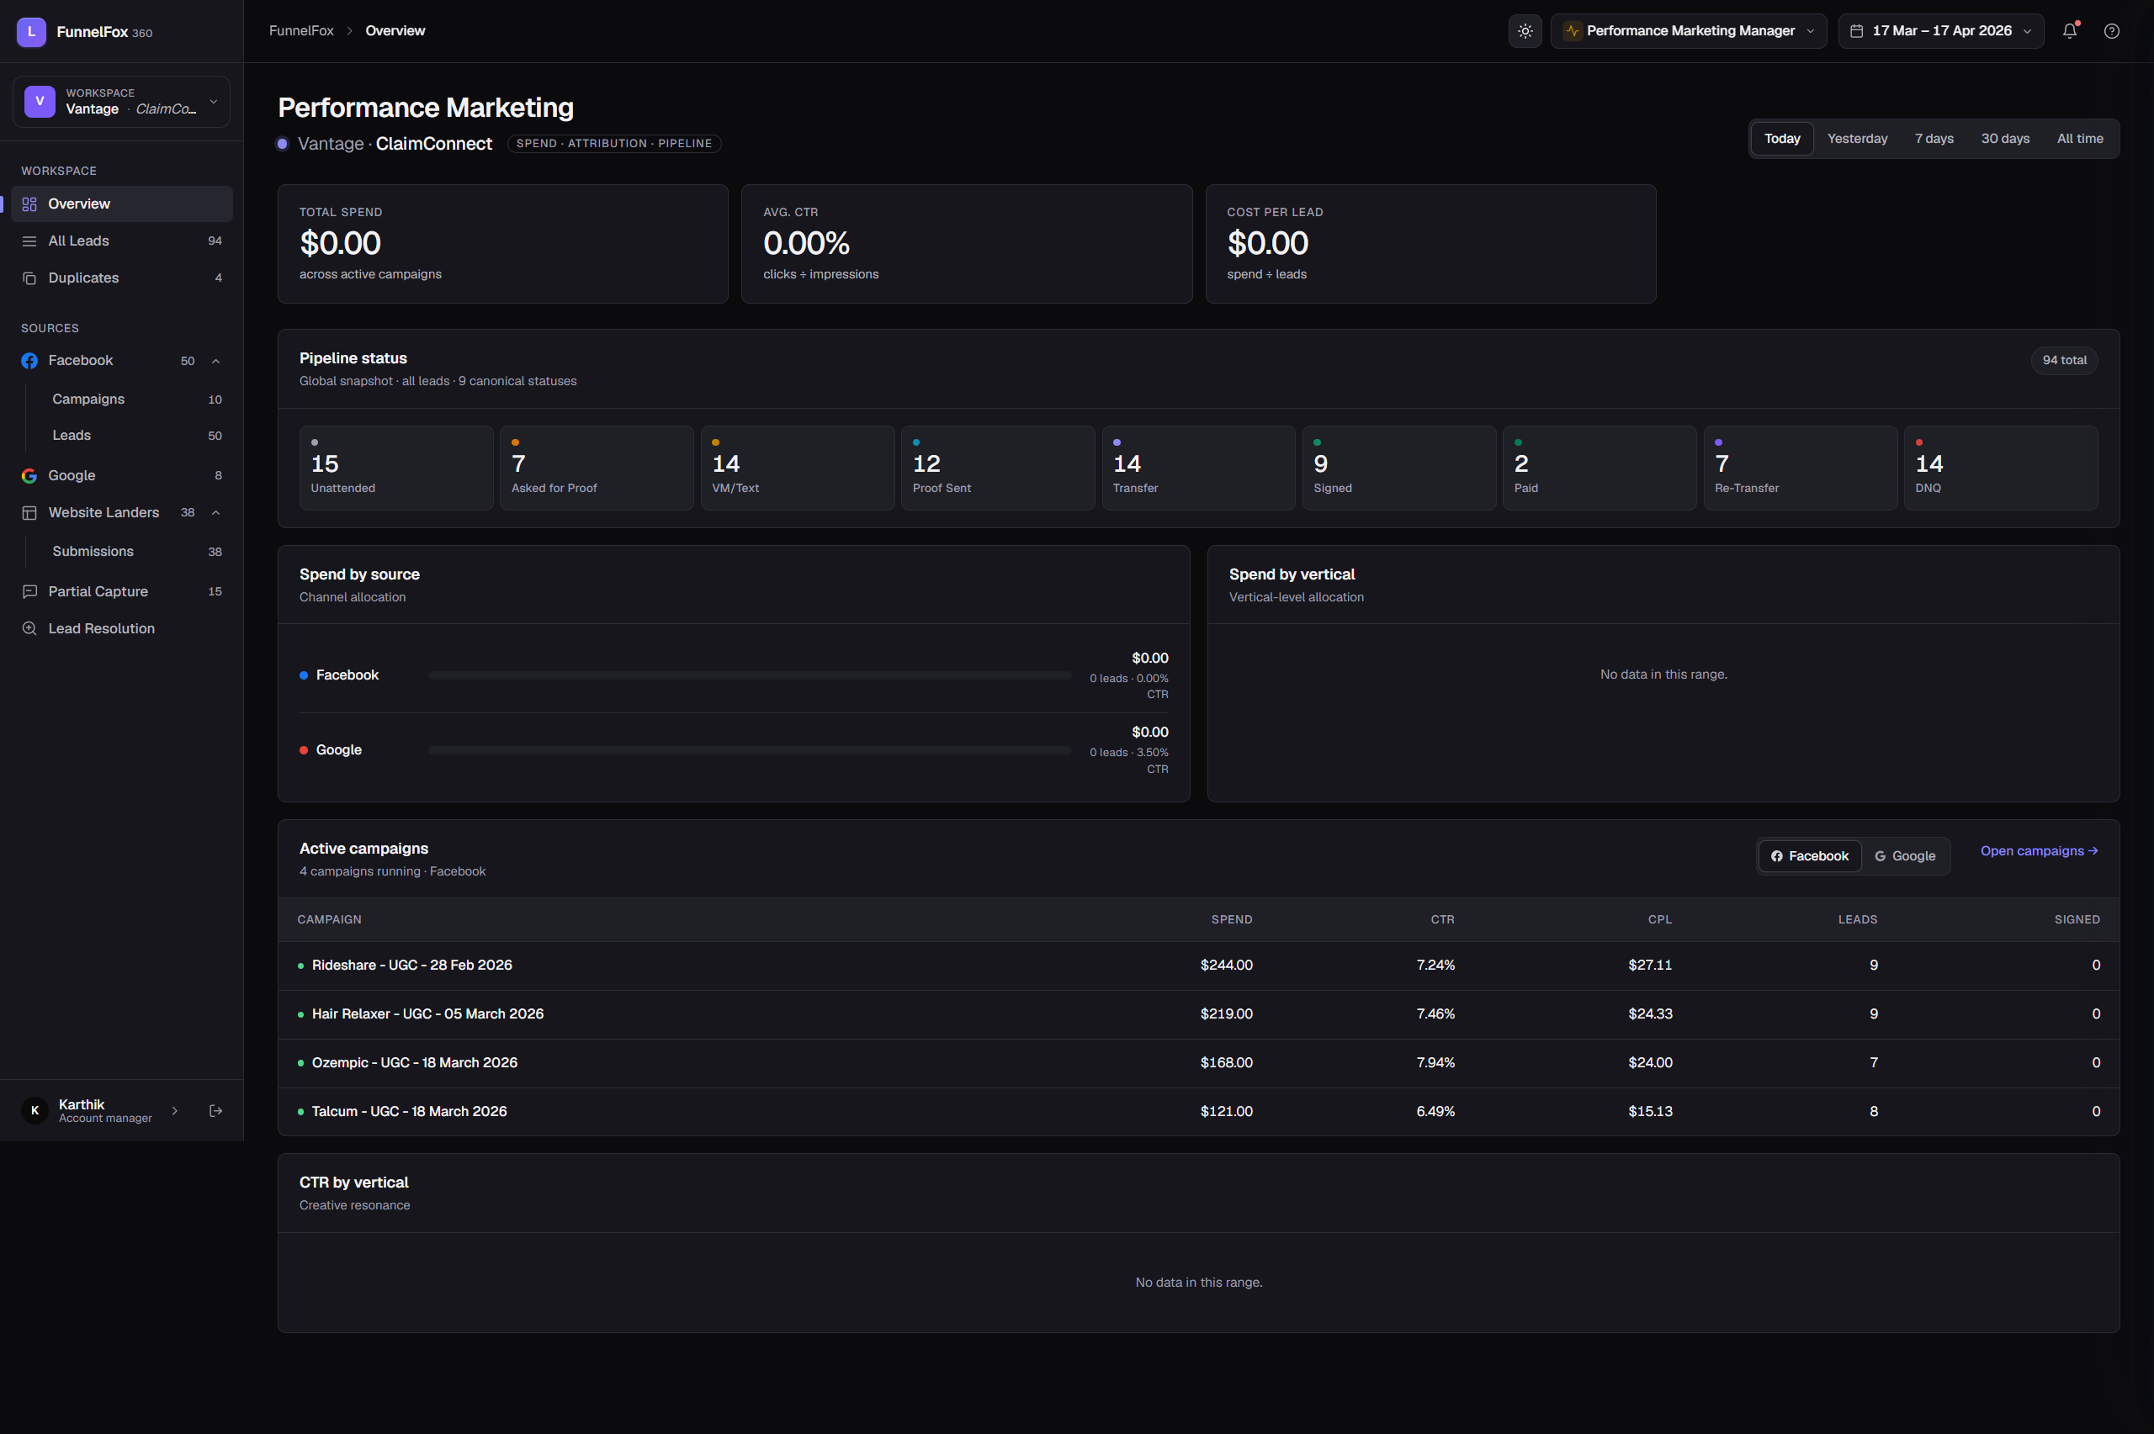Open the Performance Marketing Manager role dropdown
The width and height of the screenshot is (2154, 1434).
pos(1689,31)
